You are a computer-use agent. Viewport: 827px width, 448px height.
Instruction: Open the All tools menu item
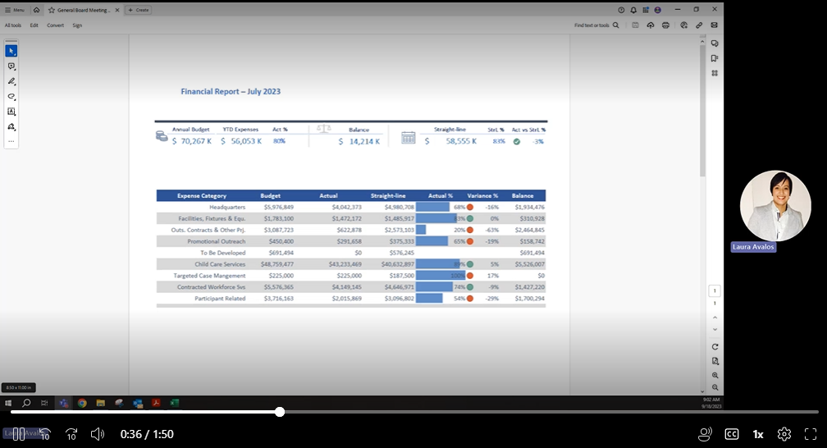(x=13, y=25)
